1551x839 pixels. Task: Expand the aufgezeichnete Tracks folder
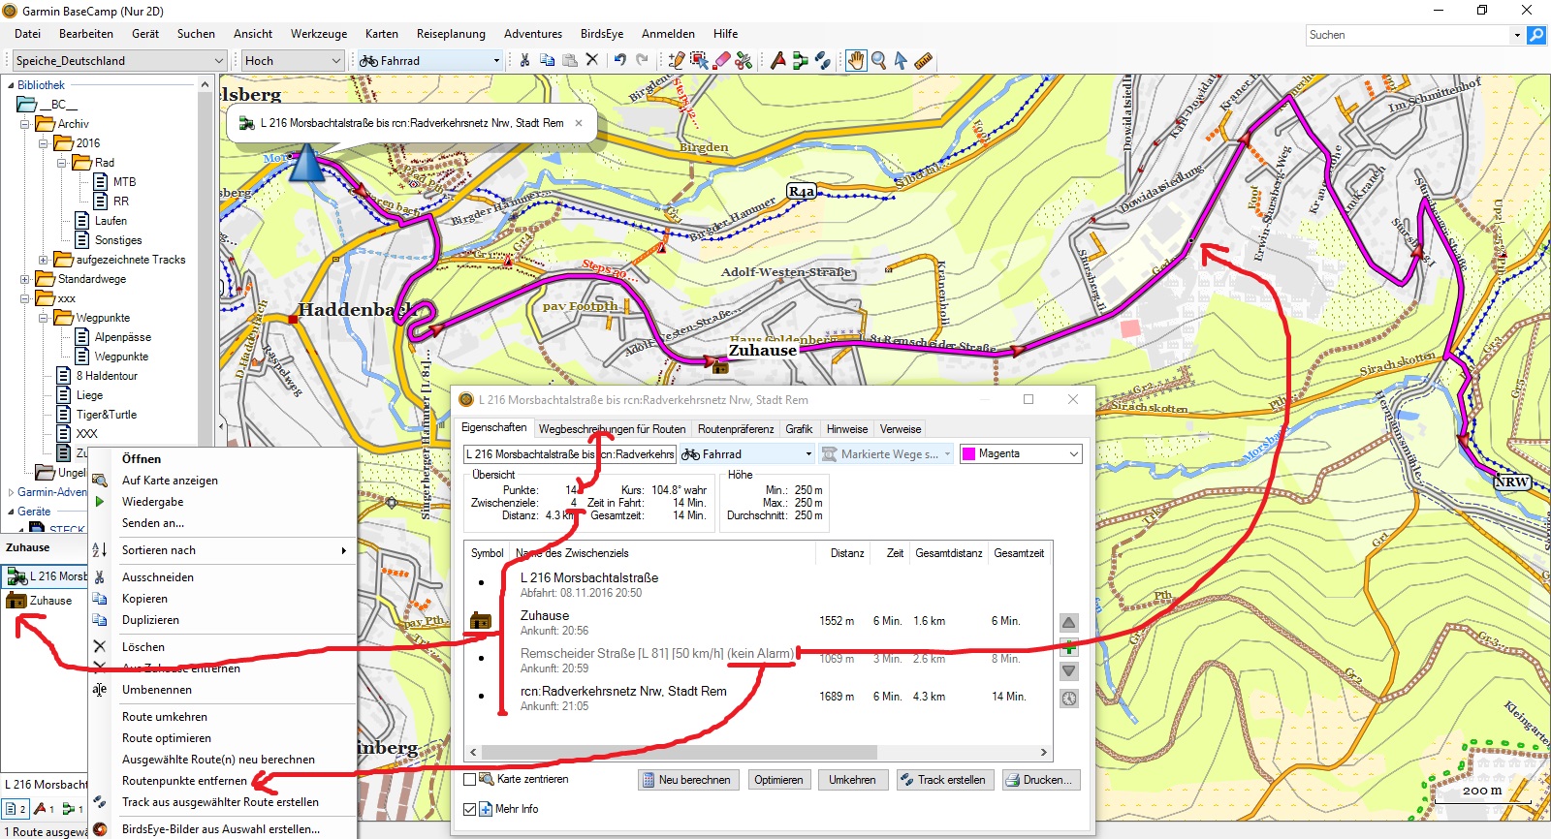point(43,260)
